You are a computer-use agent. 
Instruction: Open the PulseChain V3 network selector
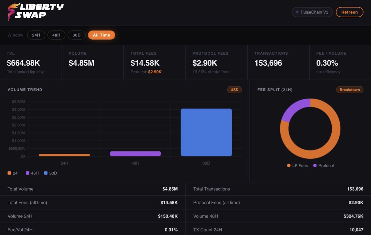tap(312, 12)
